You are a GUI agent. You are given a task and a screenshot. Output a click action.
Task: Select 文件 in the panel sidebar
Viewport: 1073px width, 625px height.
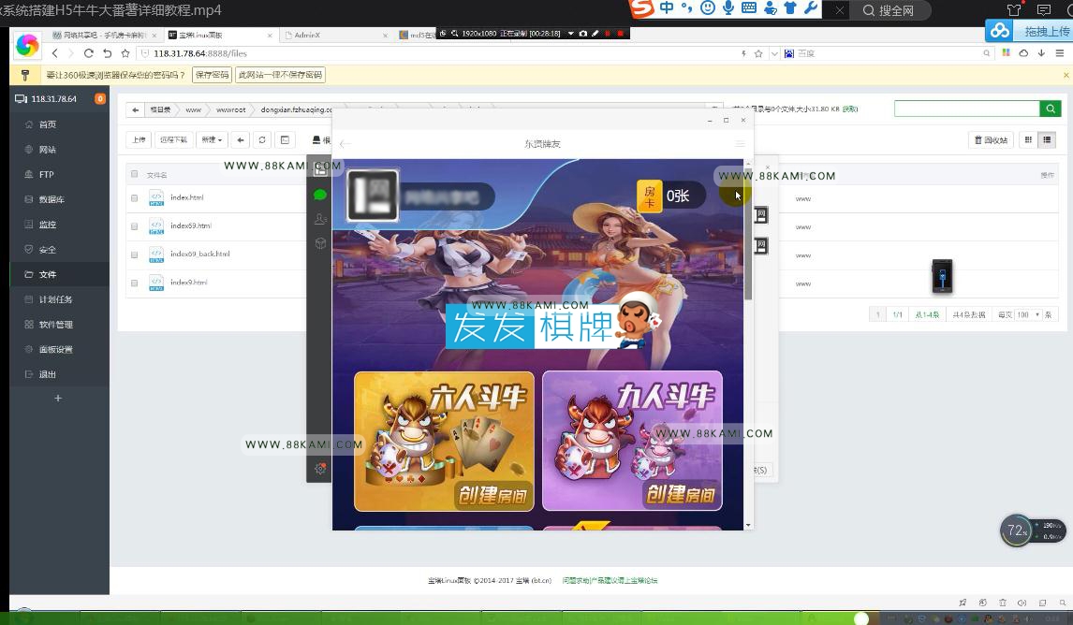point(47,274)
